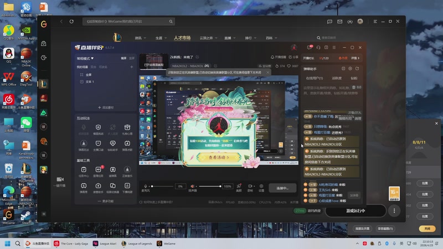Viewport: 443px width, 249px height.
Task: Open QQ音乐 desktop shortcut
Action: point(9,32)
